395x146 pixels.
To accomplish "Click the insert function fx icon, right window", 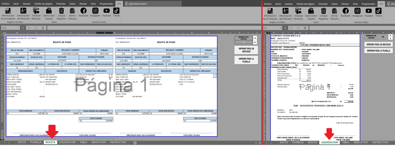I will [x=305, y=28].
